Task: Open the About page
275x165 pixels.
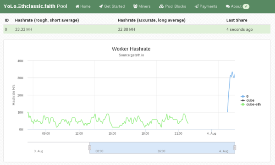Action: click(237, 6)
